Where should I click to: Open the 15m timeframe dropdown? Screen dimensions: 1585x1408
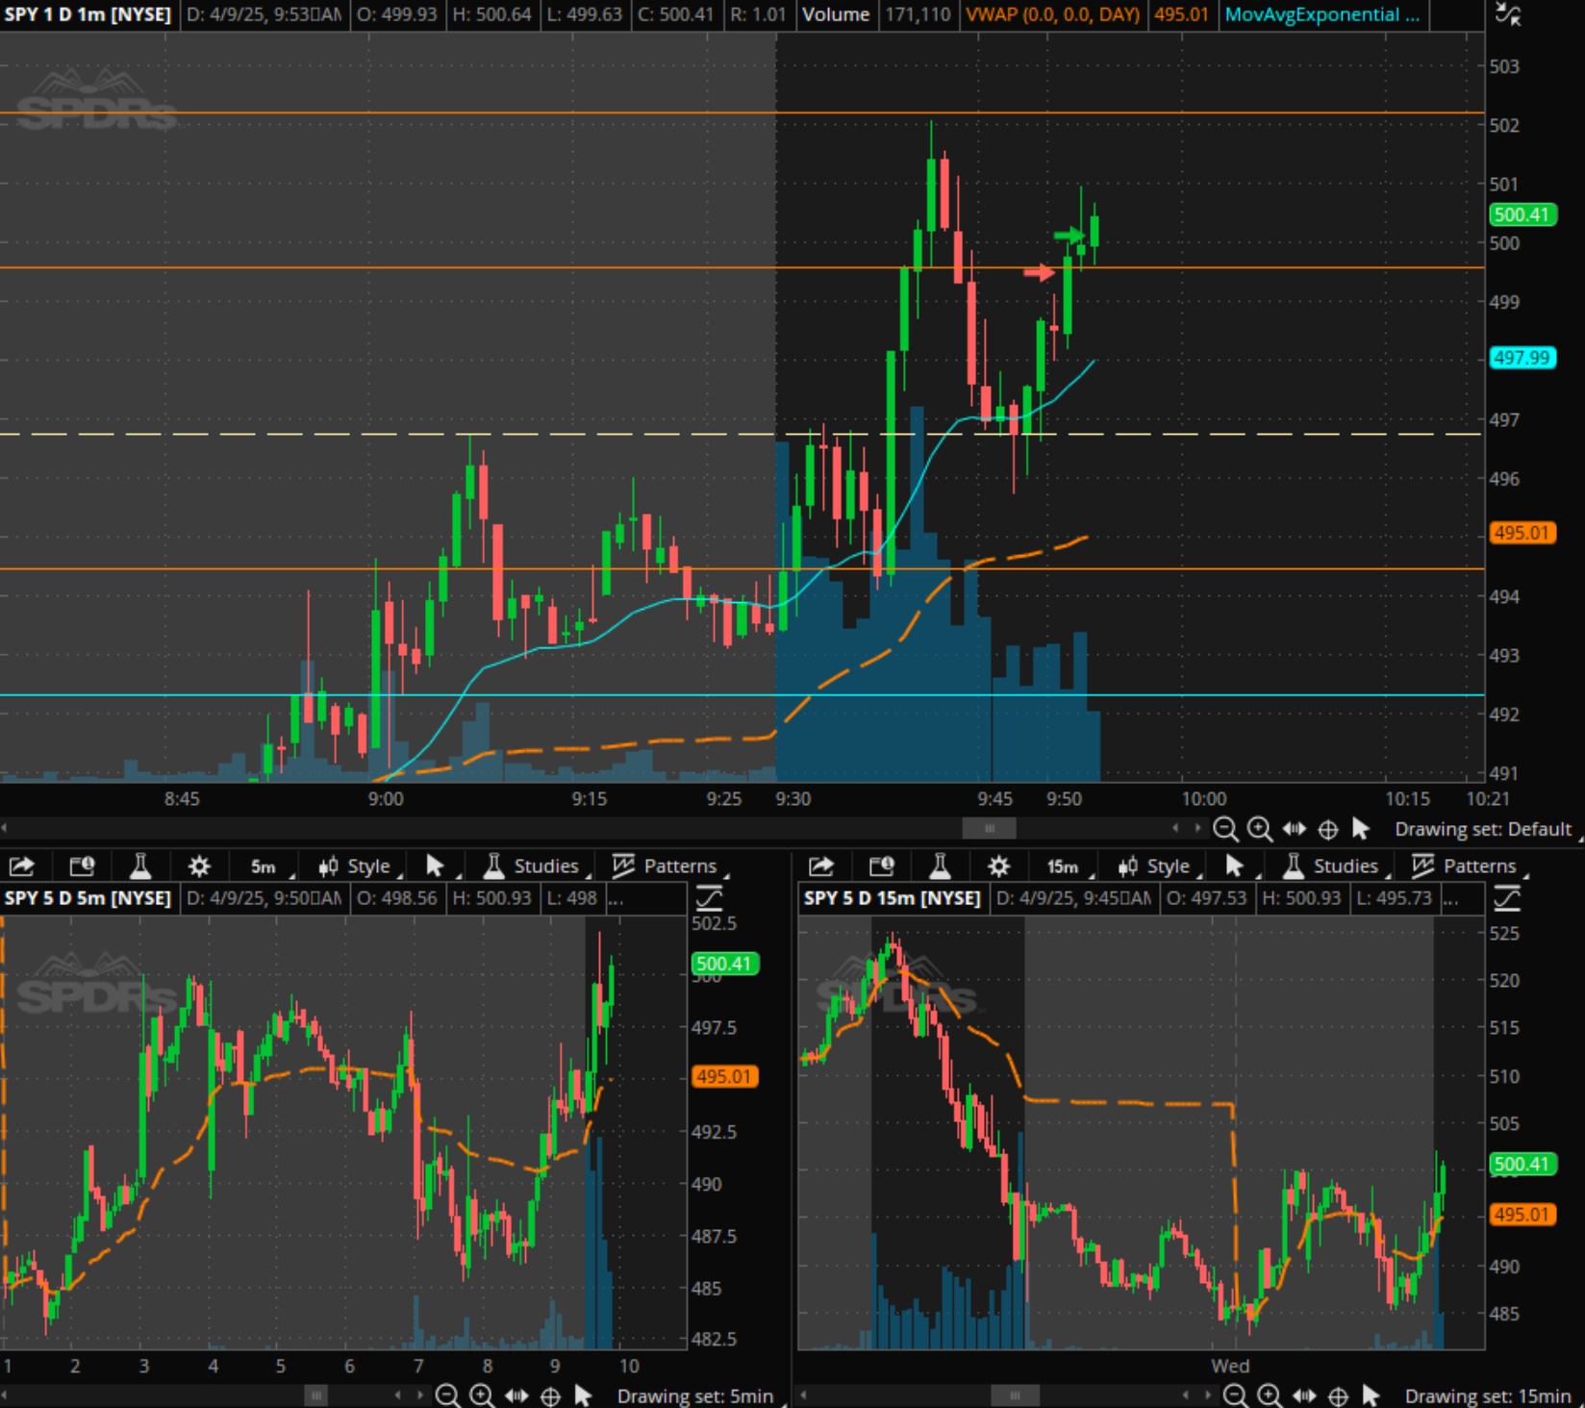1064,867
